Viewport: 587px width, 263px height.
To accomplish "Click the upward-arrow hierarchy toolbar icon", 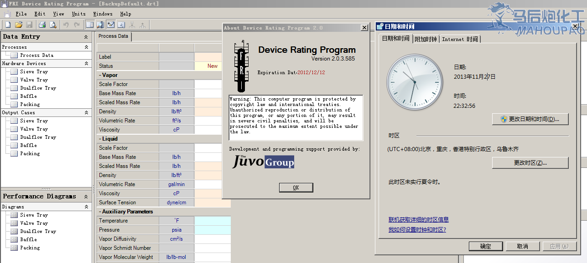I will tap(143, 25).
